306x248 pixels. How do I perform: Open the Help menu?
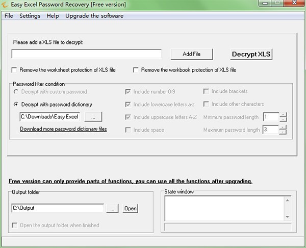click(53, 16)
